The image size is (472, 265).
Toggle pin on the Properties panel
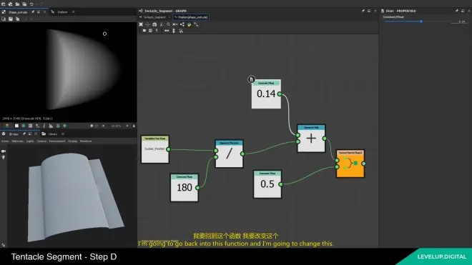pyautogui.click(x=457, y=11)
